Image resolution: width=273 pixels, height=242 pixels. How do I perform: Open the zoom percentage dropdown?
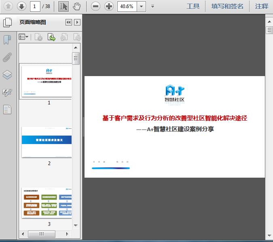141,6
